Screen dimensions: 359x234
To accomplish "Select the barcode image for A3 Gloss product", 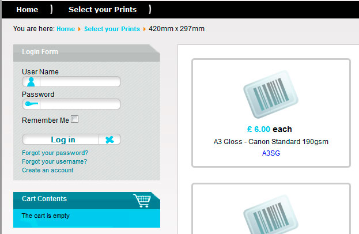I will 271,94.
